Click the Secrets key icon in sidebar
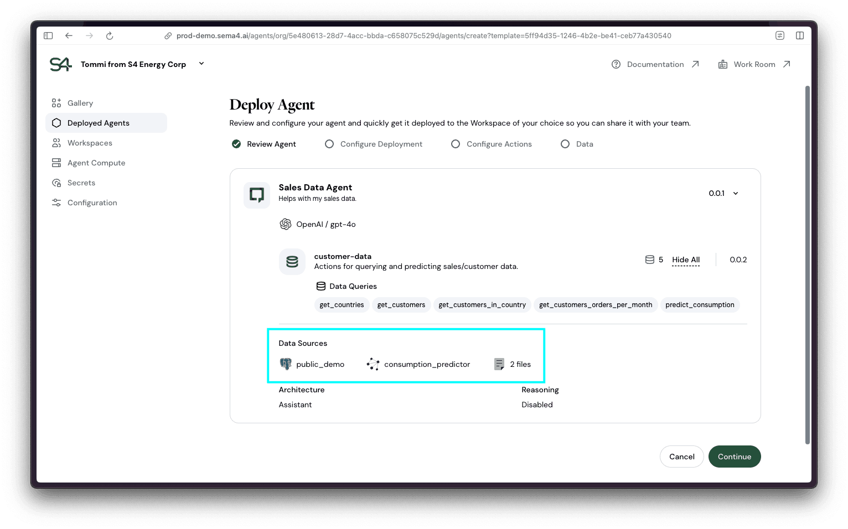This screenshot has width=848, height=529. [x=56, y=182]
